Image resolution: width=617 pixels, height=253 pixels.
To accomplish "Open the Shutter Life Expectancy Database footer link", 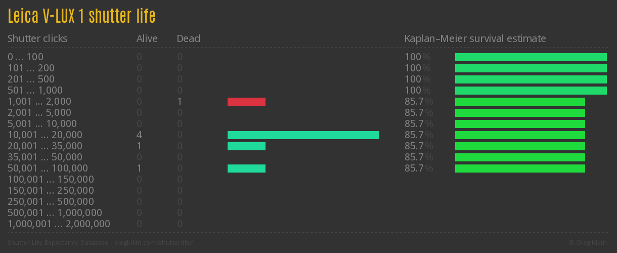I will (x=100, y=243).
